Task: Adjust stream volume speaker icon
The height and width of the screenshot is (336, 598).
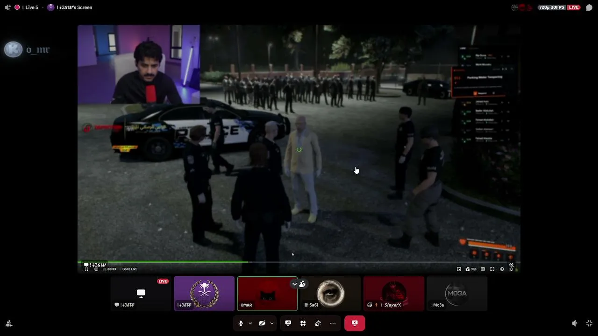Action: pyautogui.click(x=96, y=269)
